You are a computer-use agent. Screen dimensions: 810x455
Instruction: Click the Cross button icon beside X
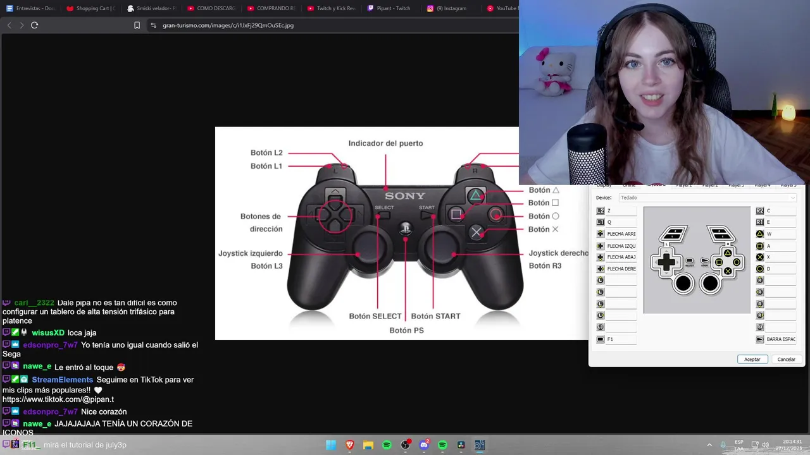[760, 257]
